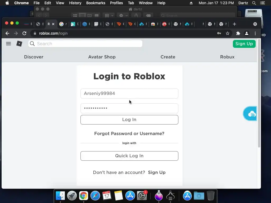Open the Apple menu
This screenshot has height=203, width=271.
click(7, 3)
